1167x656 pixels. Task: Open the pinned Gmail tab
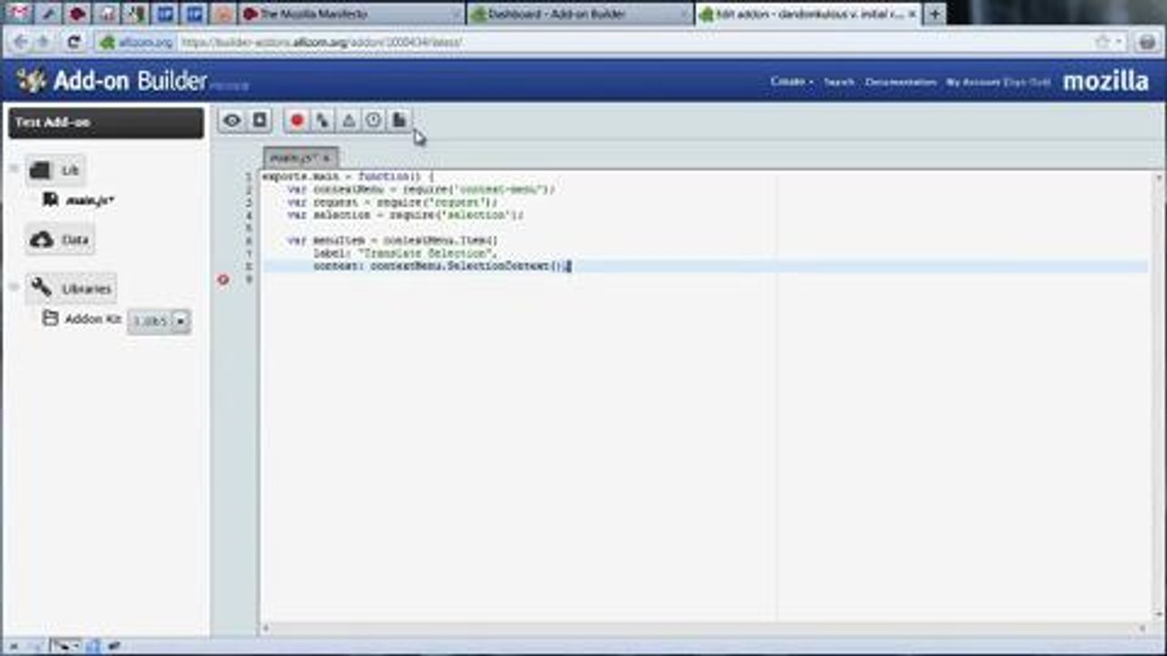(18, 14)
